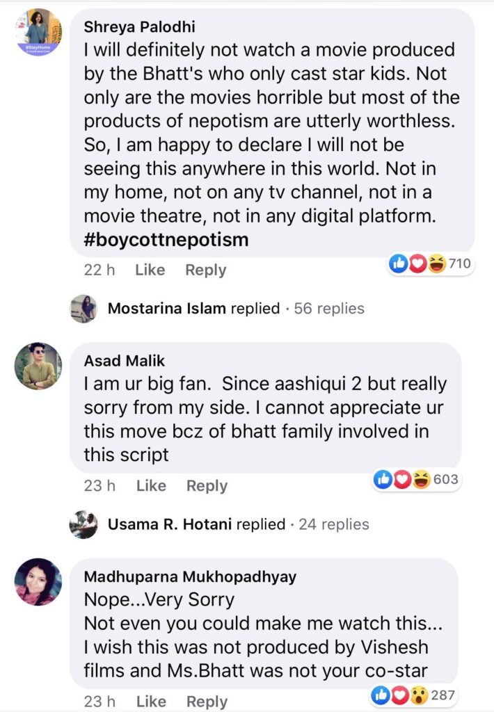
Task: View reactions on Shreya Palodhi's comment
Action: point(431,264)
